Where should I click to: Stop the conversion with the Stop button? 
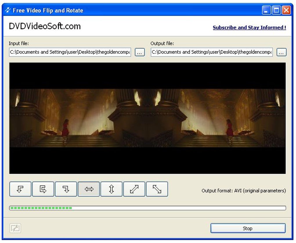point(248,228)
